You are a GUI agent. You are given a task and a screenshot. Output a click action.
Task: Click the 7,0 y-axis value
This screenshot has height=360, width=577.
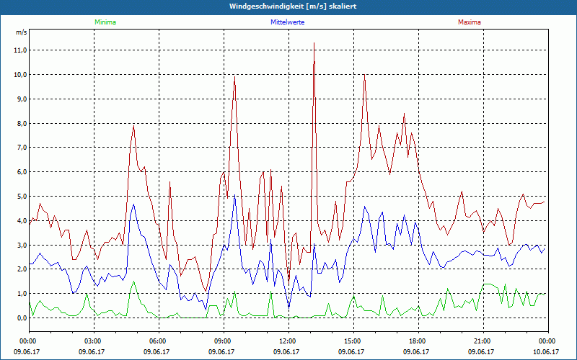22,148
